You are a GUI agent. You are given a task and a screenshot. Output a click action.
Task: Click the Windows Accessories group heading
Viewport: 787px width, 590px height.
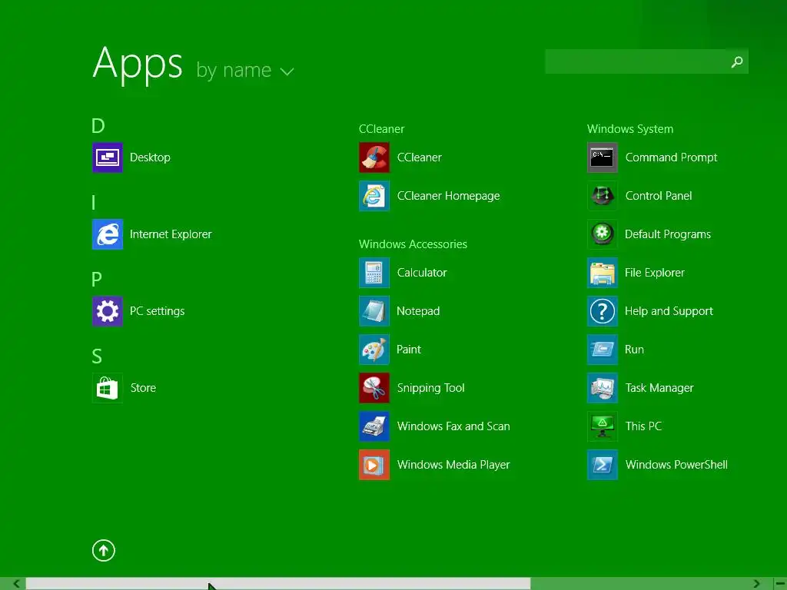click(413, 244)
